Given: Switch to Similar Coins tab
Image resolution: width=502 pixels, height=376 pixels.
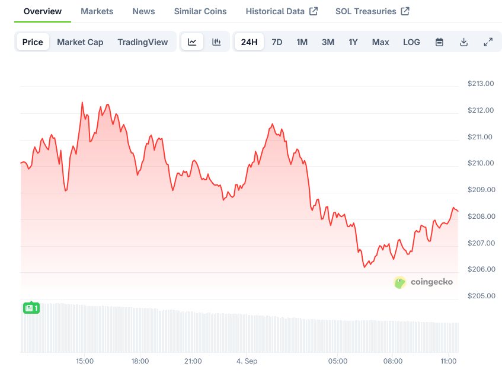Looking at the screenshot, I should 200,11.
